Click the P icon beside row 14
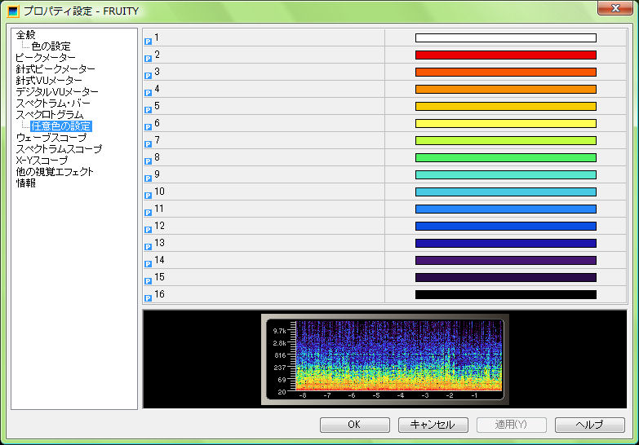The image size is (639, 445). 148,264
